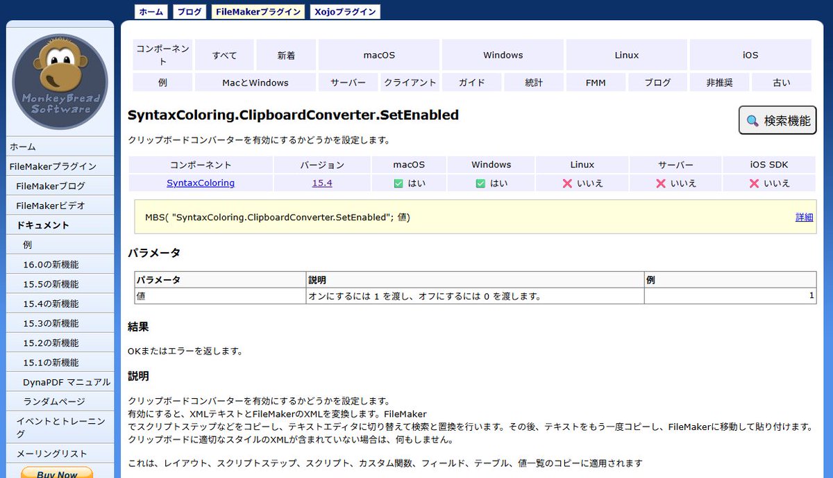Open the 統計 page

534,83
